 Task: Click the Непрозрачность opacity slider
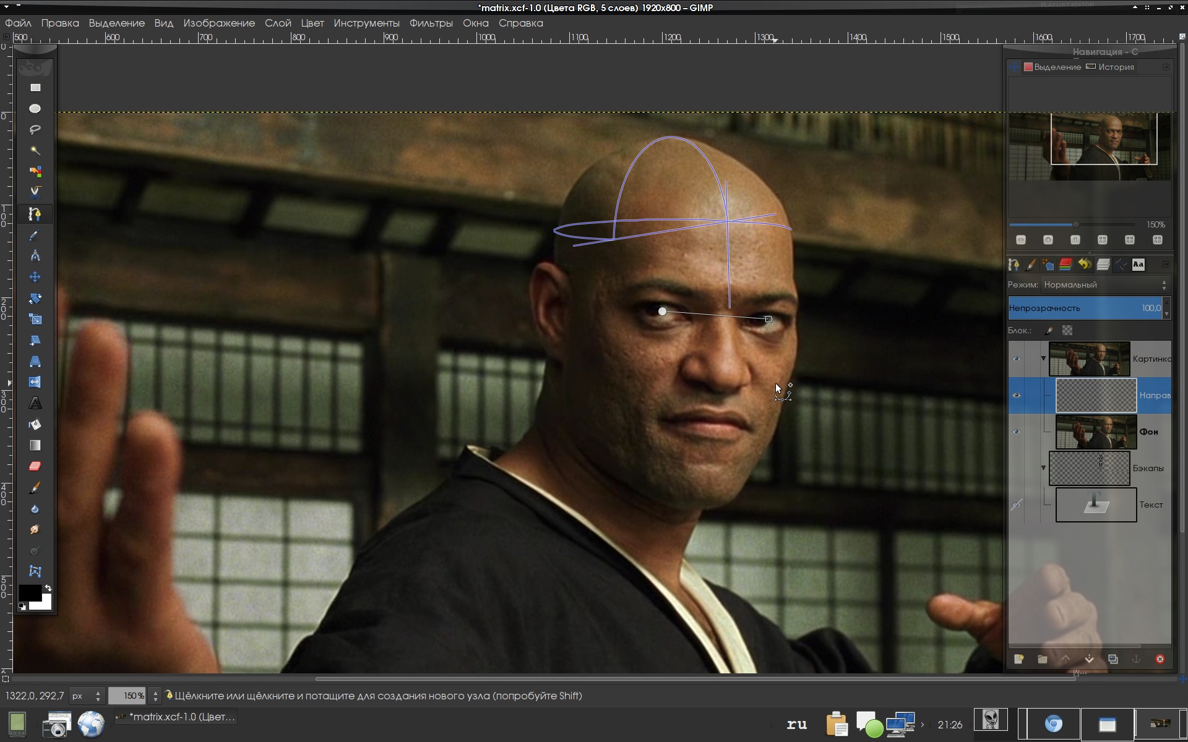click(1085, 308)
